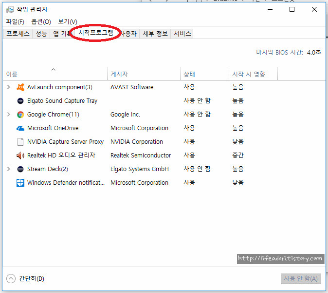Select the Google Chrome(11) row name
This screenshot has height=293, width=328.
[x=53, y=115]
